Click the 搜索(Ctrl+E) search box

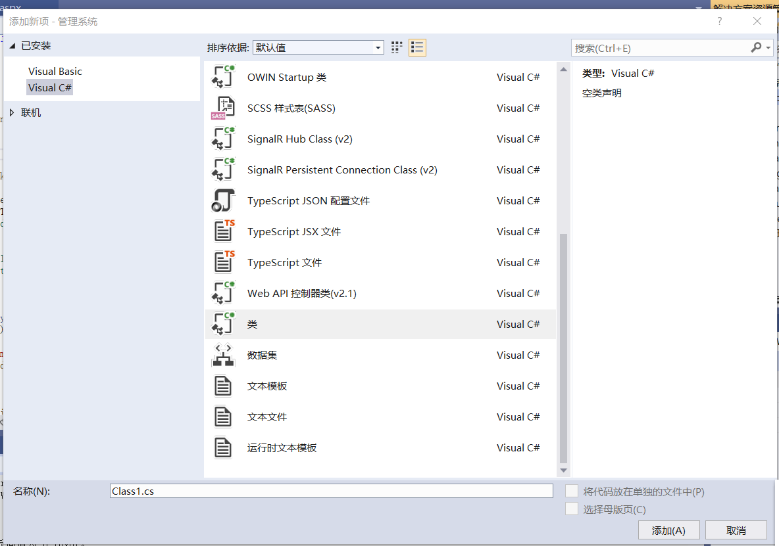pyautogui.click(x=661, y=48)
